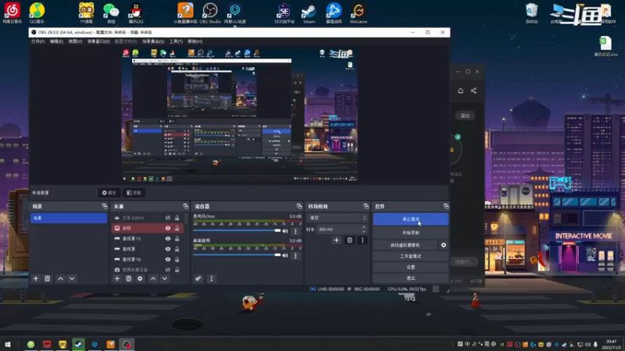
Task: Toggle lock on the video capture device source
Action: [x=177, y=269]
